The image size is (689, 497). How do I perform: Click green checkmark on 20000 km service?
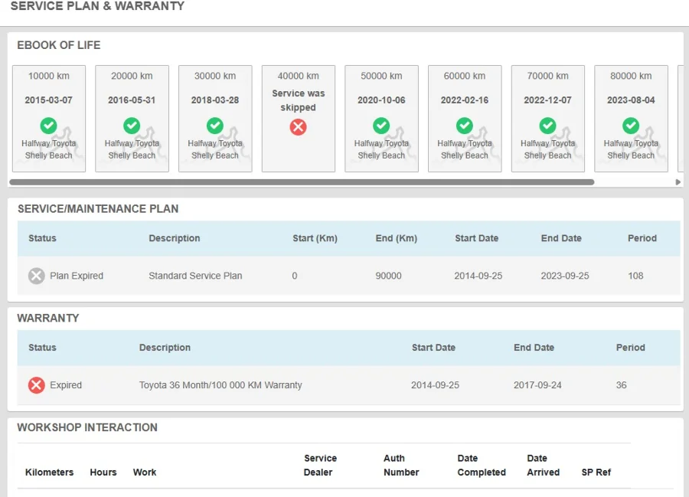pos(132,126)
